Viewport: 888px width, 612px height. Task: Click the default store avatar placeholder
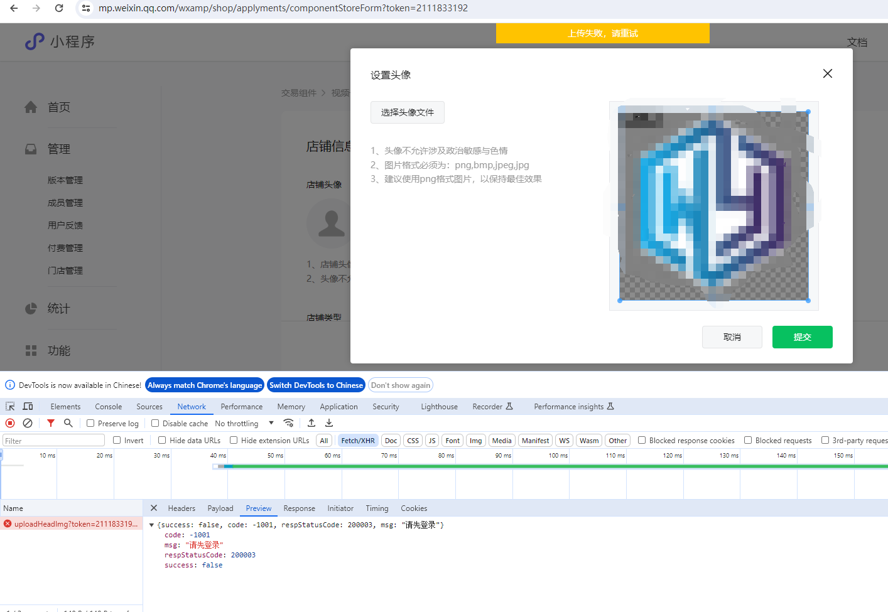tap(331, 223)
